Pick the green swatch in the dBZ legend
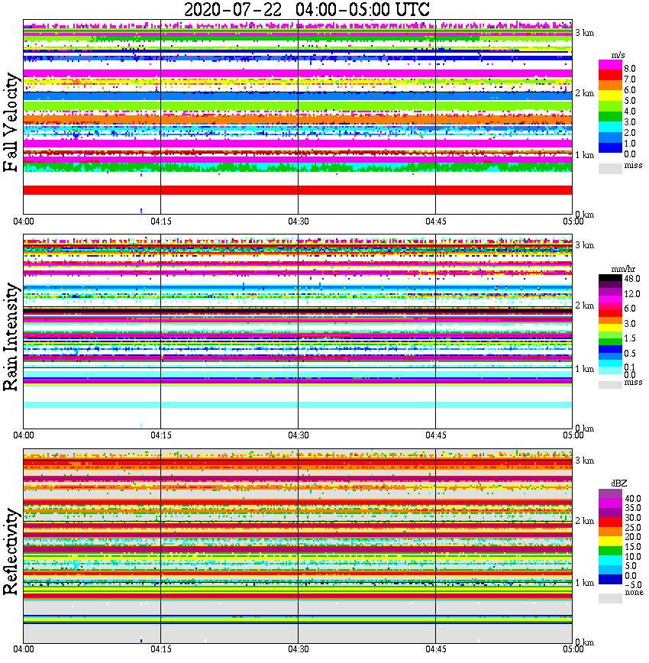Image resolution: width=649 pixels, height=663 pixels. pyautogui.click(x=611, y=551)
